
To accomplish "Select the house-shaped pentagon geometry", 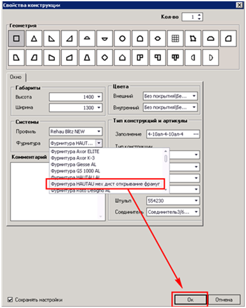I will click(122, 58).
